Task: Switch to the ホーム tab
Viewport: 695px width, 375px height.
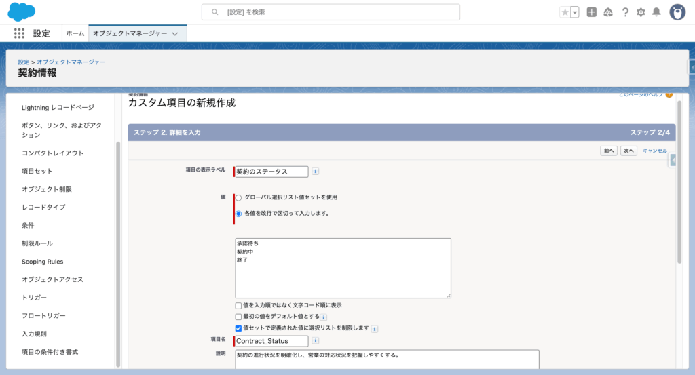Action: pos(75,33)
